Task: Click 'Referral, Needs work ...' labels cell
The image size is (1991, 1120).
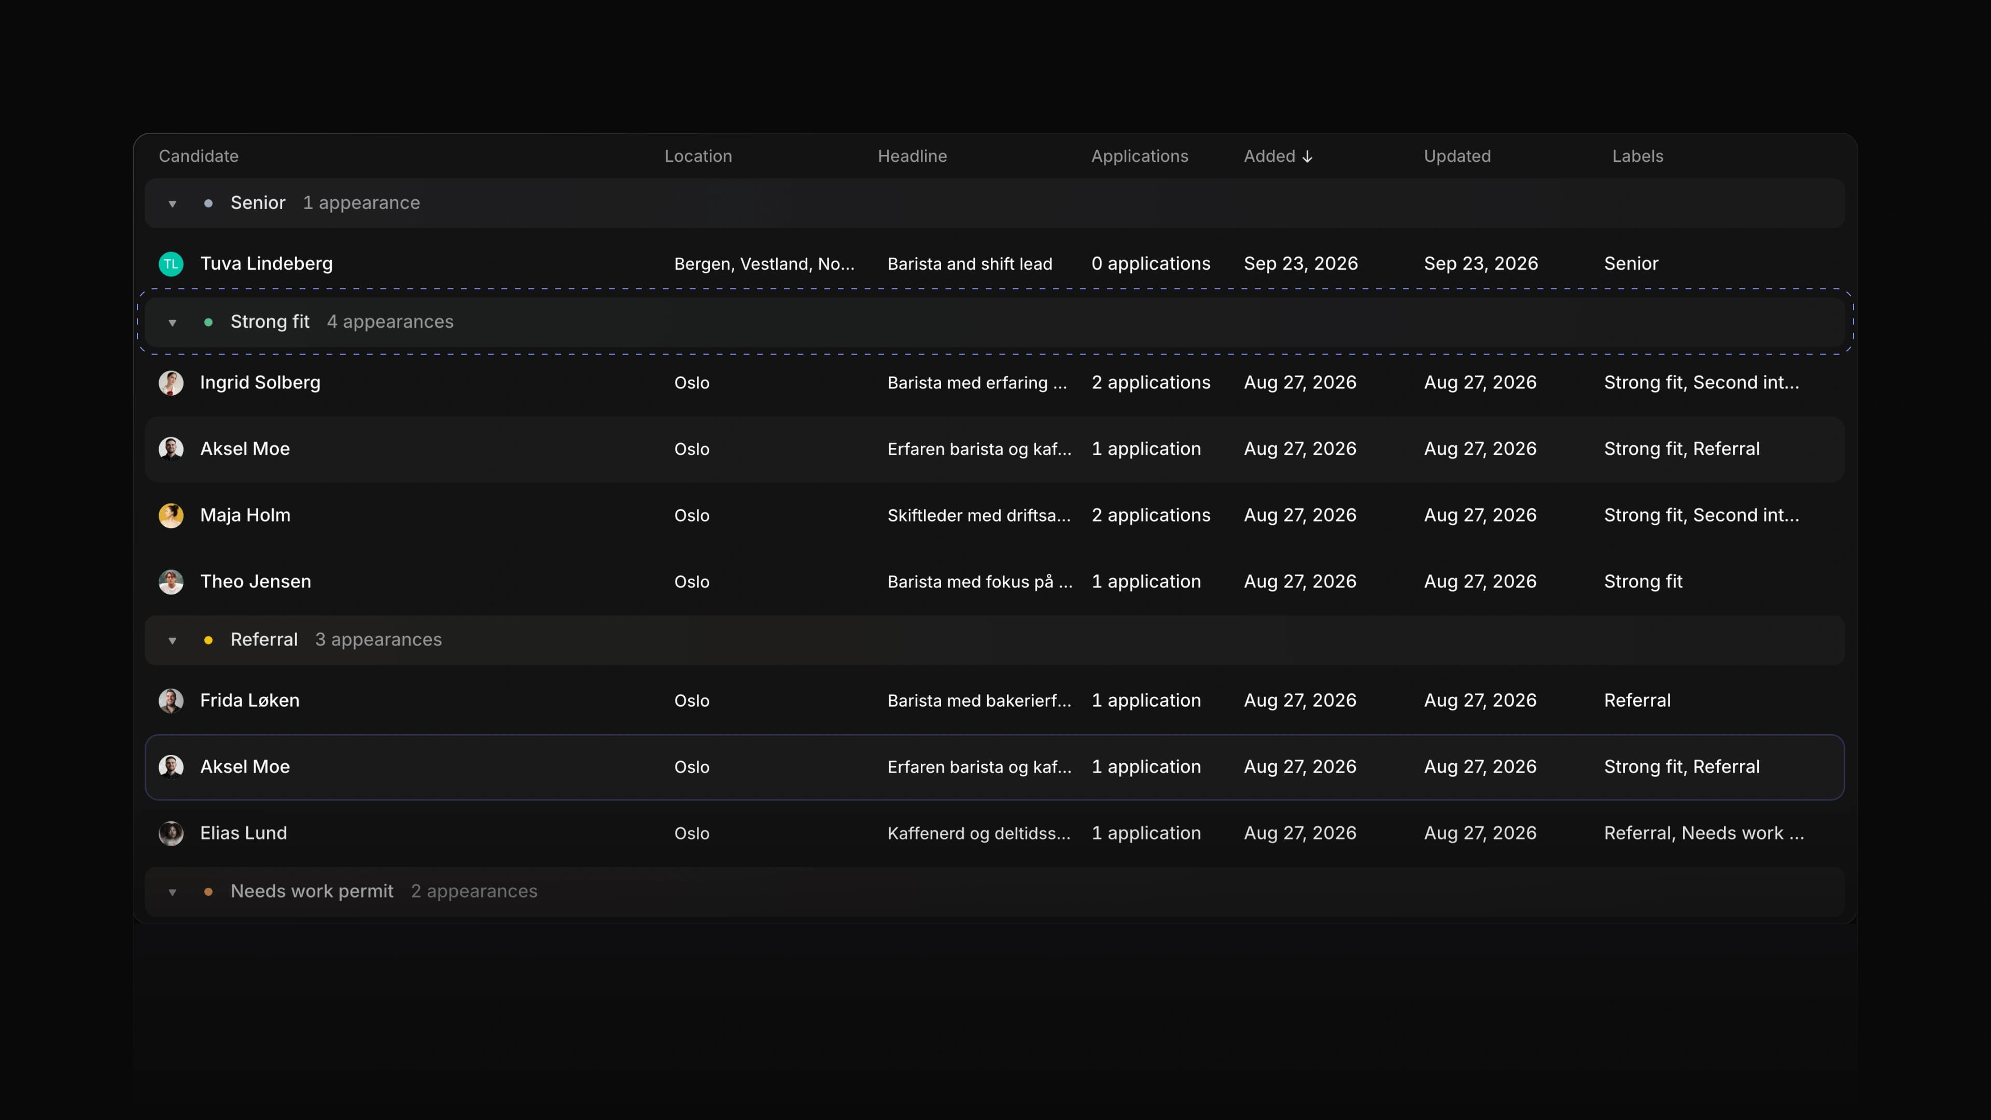Action: (1704, 833)
